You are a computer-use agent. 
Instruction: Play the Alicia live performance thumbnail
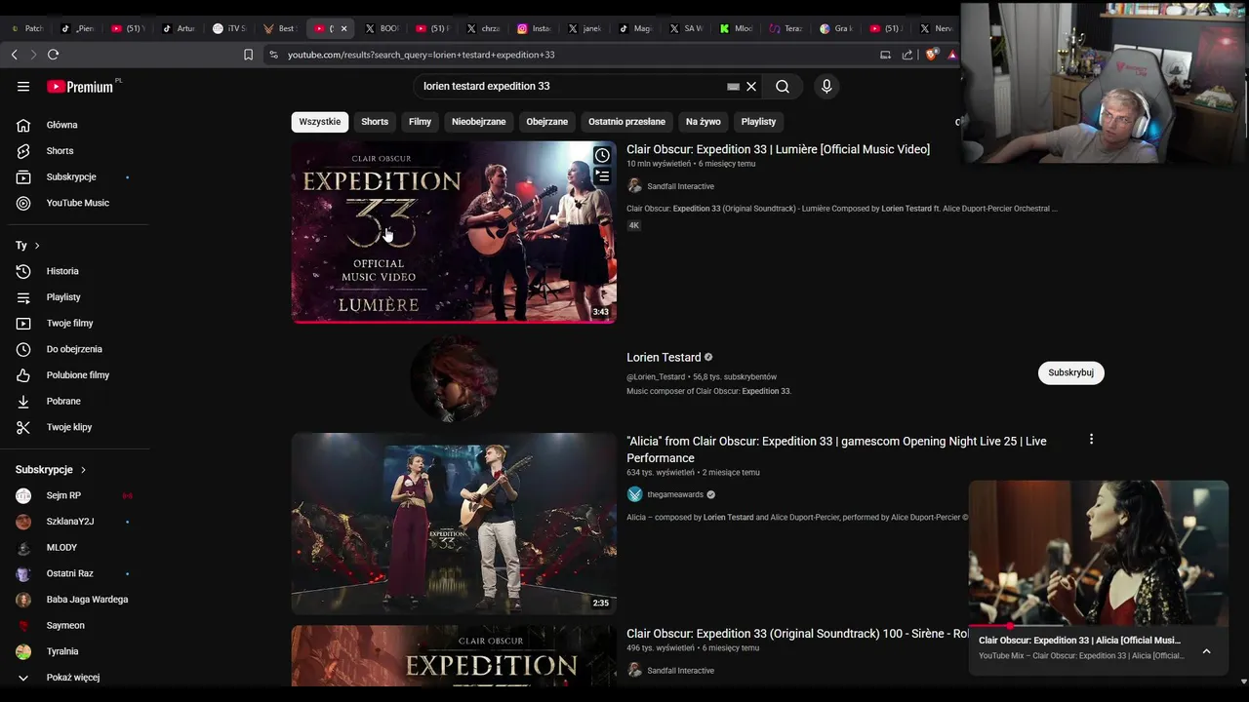[454, 524]
